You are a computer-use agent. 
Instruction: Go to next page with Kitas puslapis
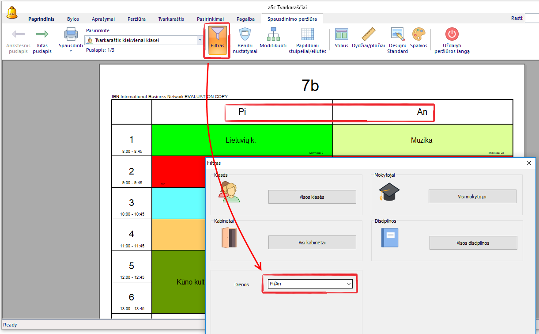pyautogui.click(x=42, y=34)
